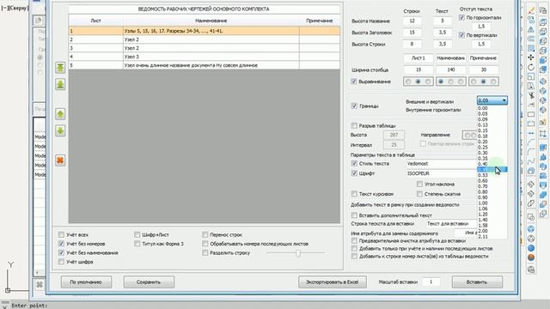Screen dimensions: 550x309
Task: Enable the 'Разрыв таблицы' checkbox
Action: tap(354, 125)
